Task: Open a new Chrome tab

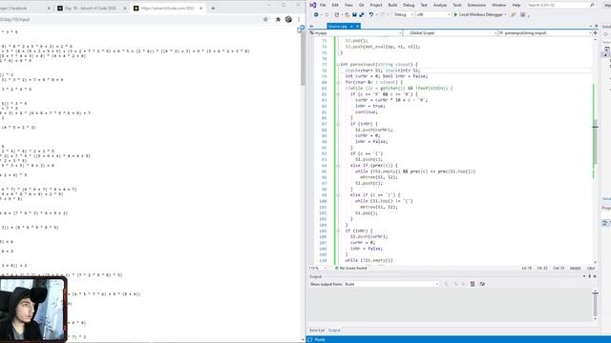Action: (213, 9)
